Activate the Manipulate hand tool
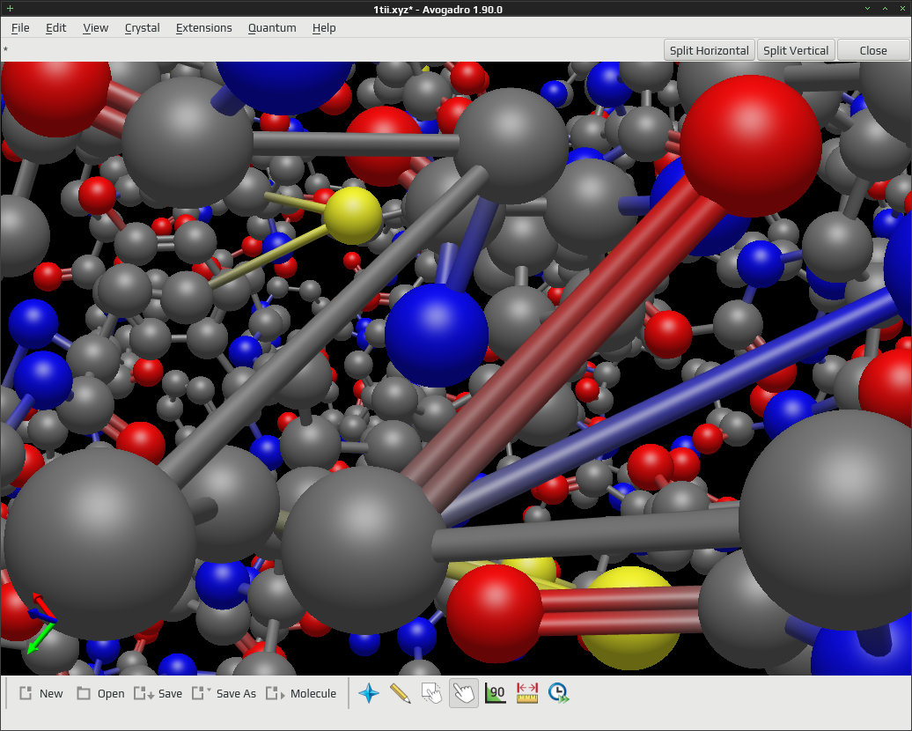The image size is (912, 731). click(x=464, y=692)
